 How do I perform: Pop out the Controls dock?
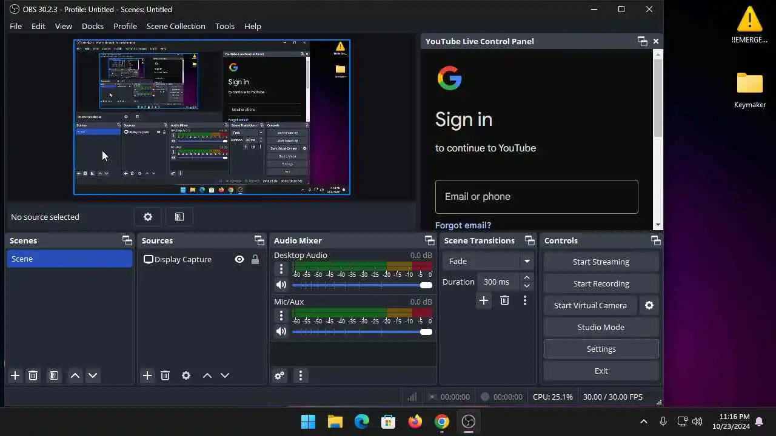[656, 240]
